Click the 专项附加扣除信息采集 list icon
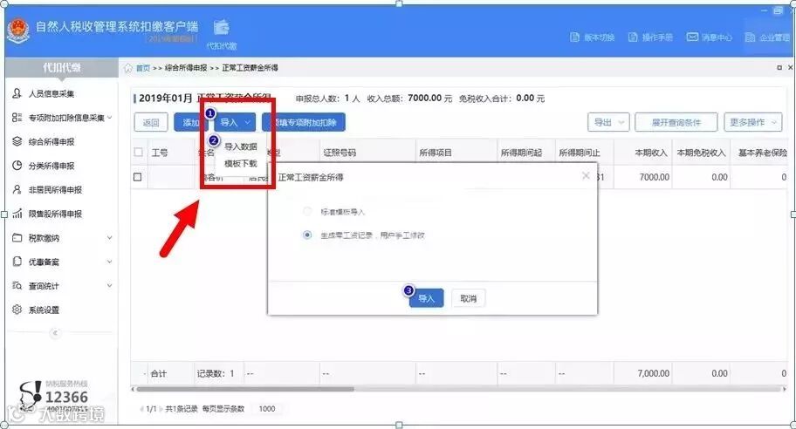 (x=17, y=118)
